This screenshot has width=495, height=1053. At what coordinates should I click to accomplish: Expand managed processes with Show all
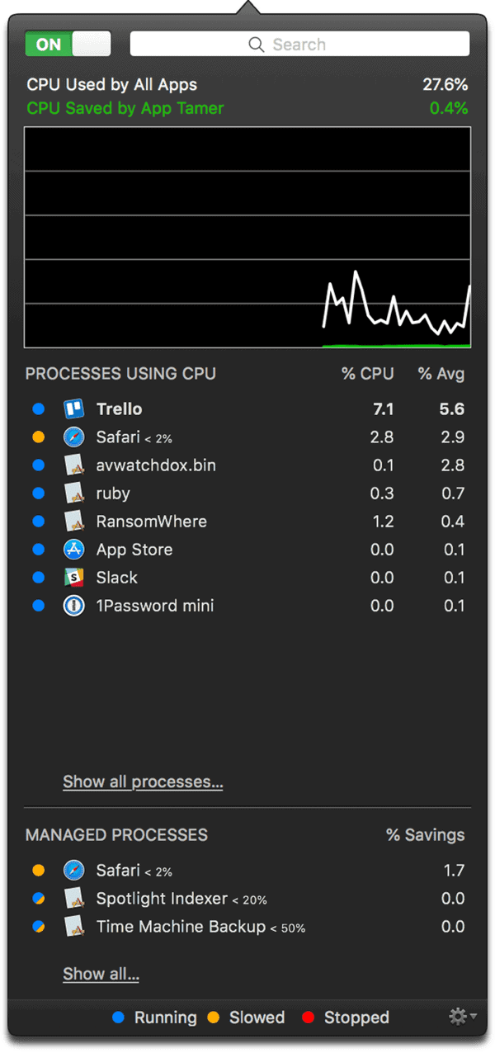[x=101, y=974]
